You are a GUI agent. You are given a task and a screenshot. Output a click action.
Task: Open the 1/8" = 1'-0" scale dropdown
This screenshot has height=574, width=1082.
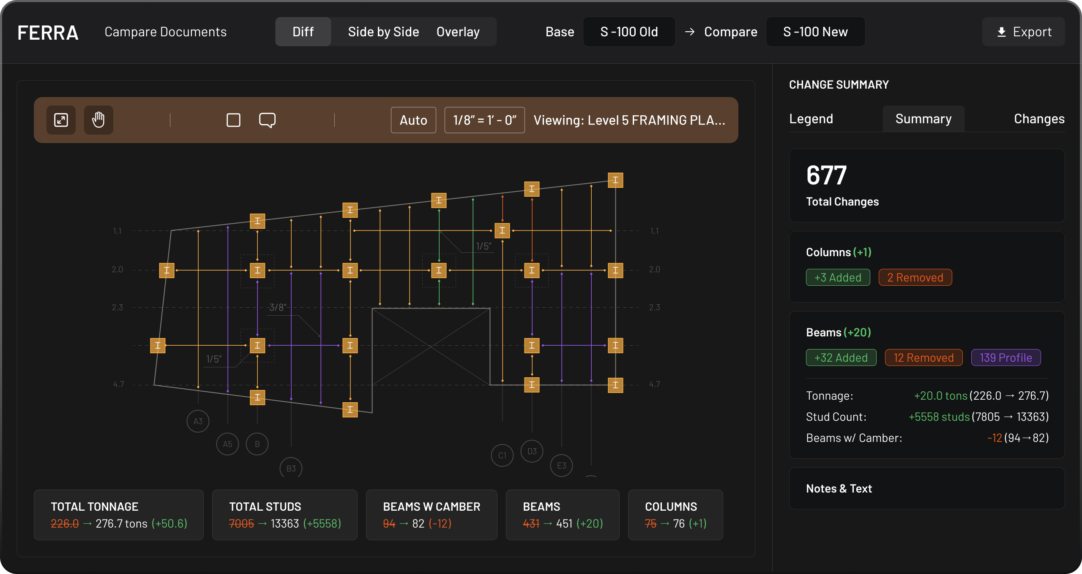[x=484, y=120]
